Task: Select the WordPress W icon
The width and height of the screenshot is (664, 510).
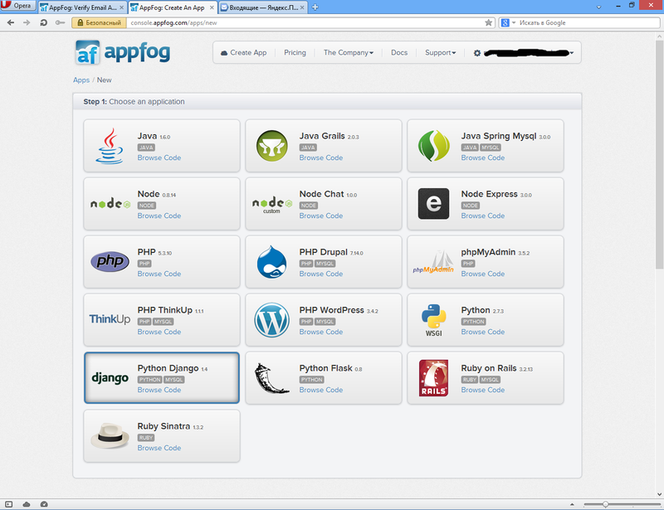Action: pyautogui.click(x=272, y=320)
